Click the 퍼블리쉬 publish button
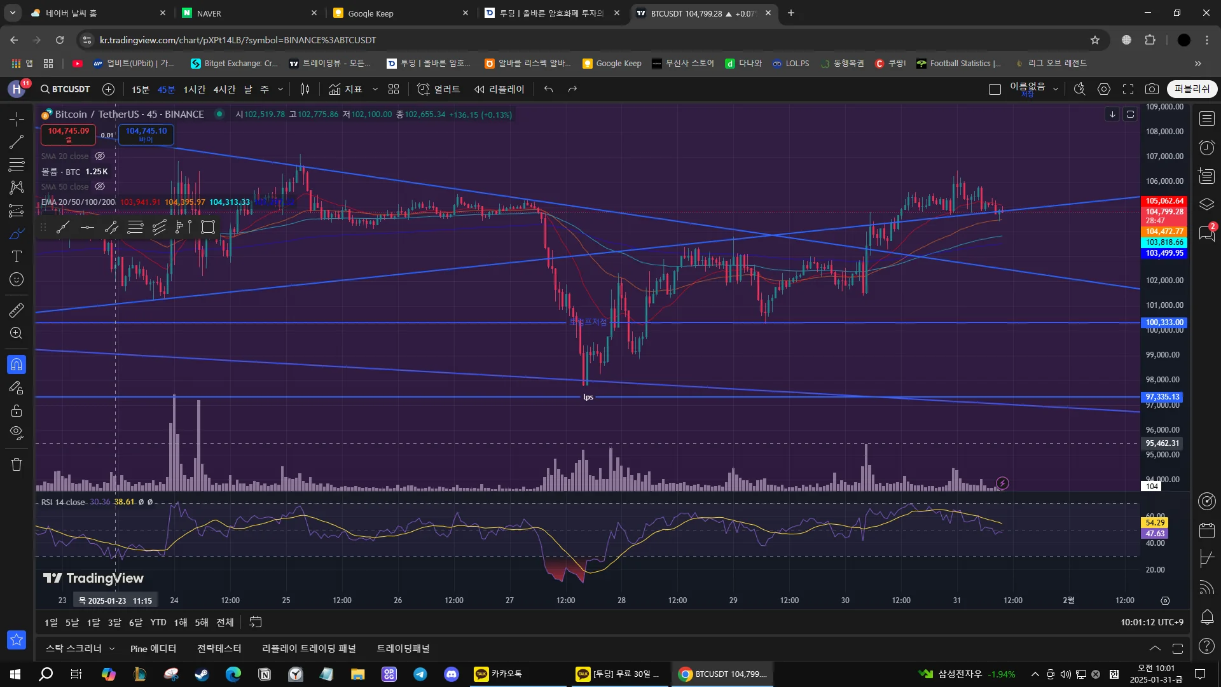Image resolution: width=1221 pixels, height=687 pixels. (x=1191, y=89)
